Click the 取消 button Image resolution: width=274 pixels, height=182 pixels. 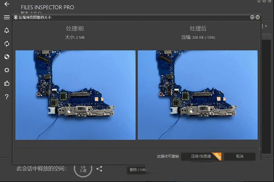pos(240,156)
